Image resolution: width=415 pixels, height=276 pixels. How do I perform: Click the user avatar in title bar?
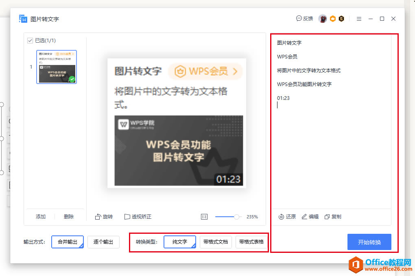coord(323,19)
